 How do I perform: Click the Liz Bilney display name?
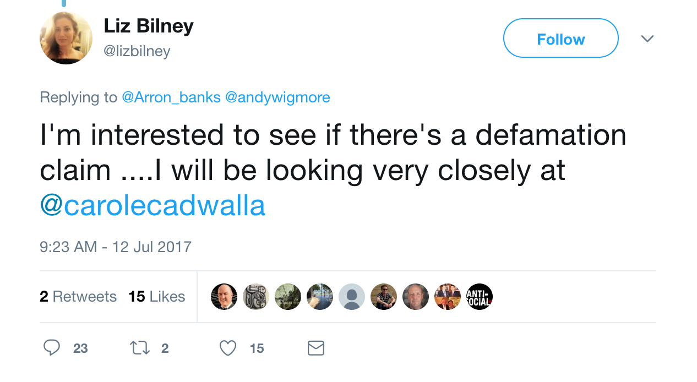[x=149, y=26]
